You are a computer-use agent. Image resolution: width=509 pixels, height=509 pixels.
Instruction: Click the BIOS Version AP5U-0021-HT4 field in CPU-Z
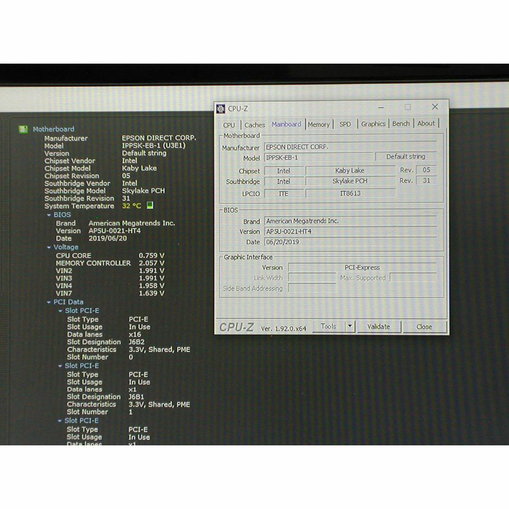pos(350,231)
